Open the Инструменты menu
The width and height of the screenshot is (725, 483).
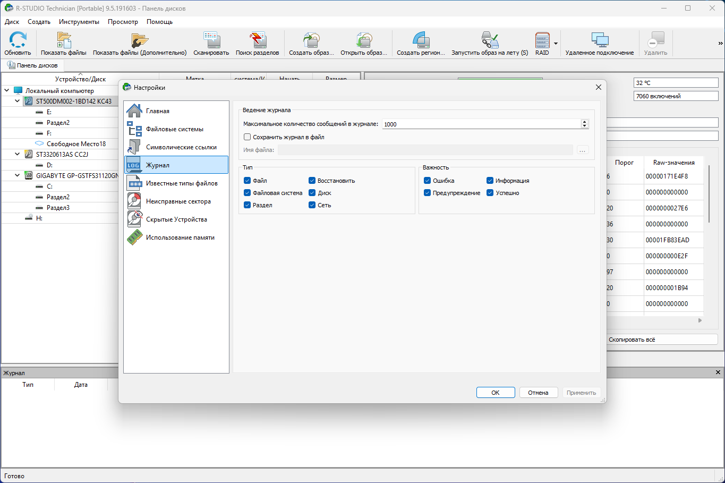click(x=79, y=22)
